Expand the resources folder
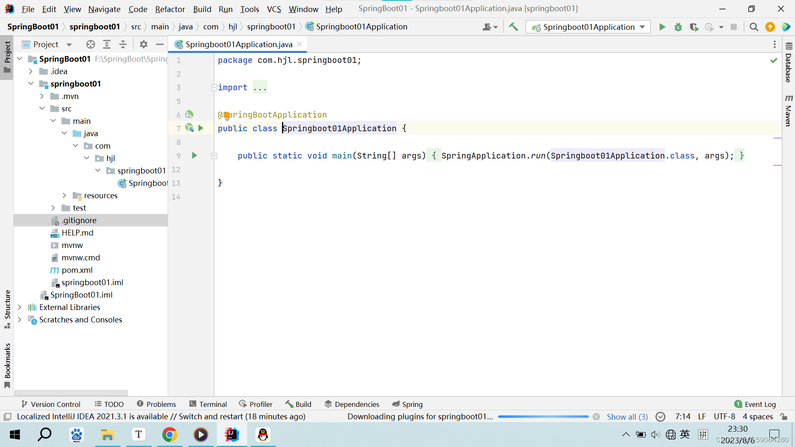 click(64, 195)
